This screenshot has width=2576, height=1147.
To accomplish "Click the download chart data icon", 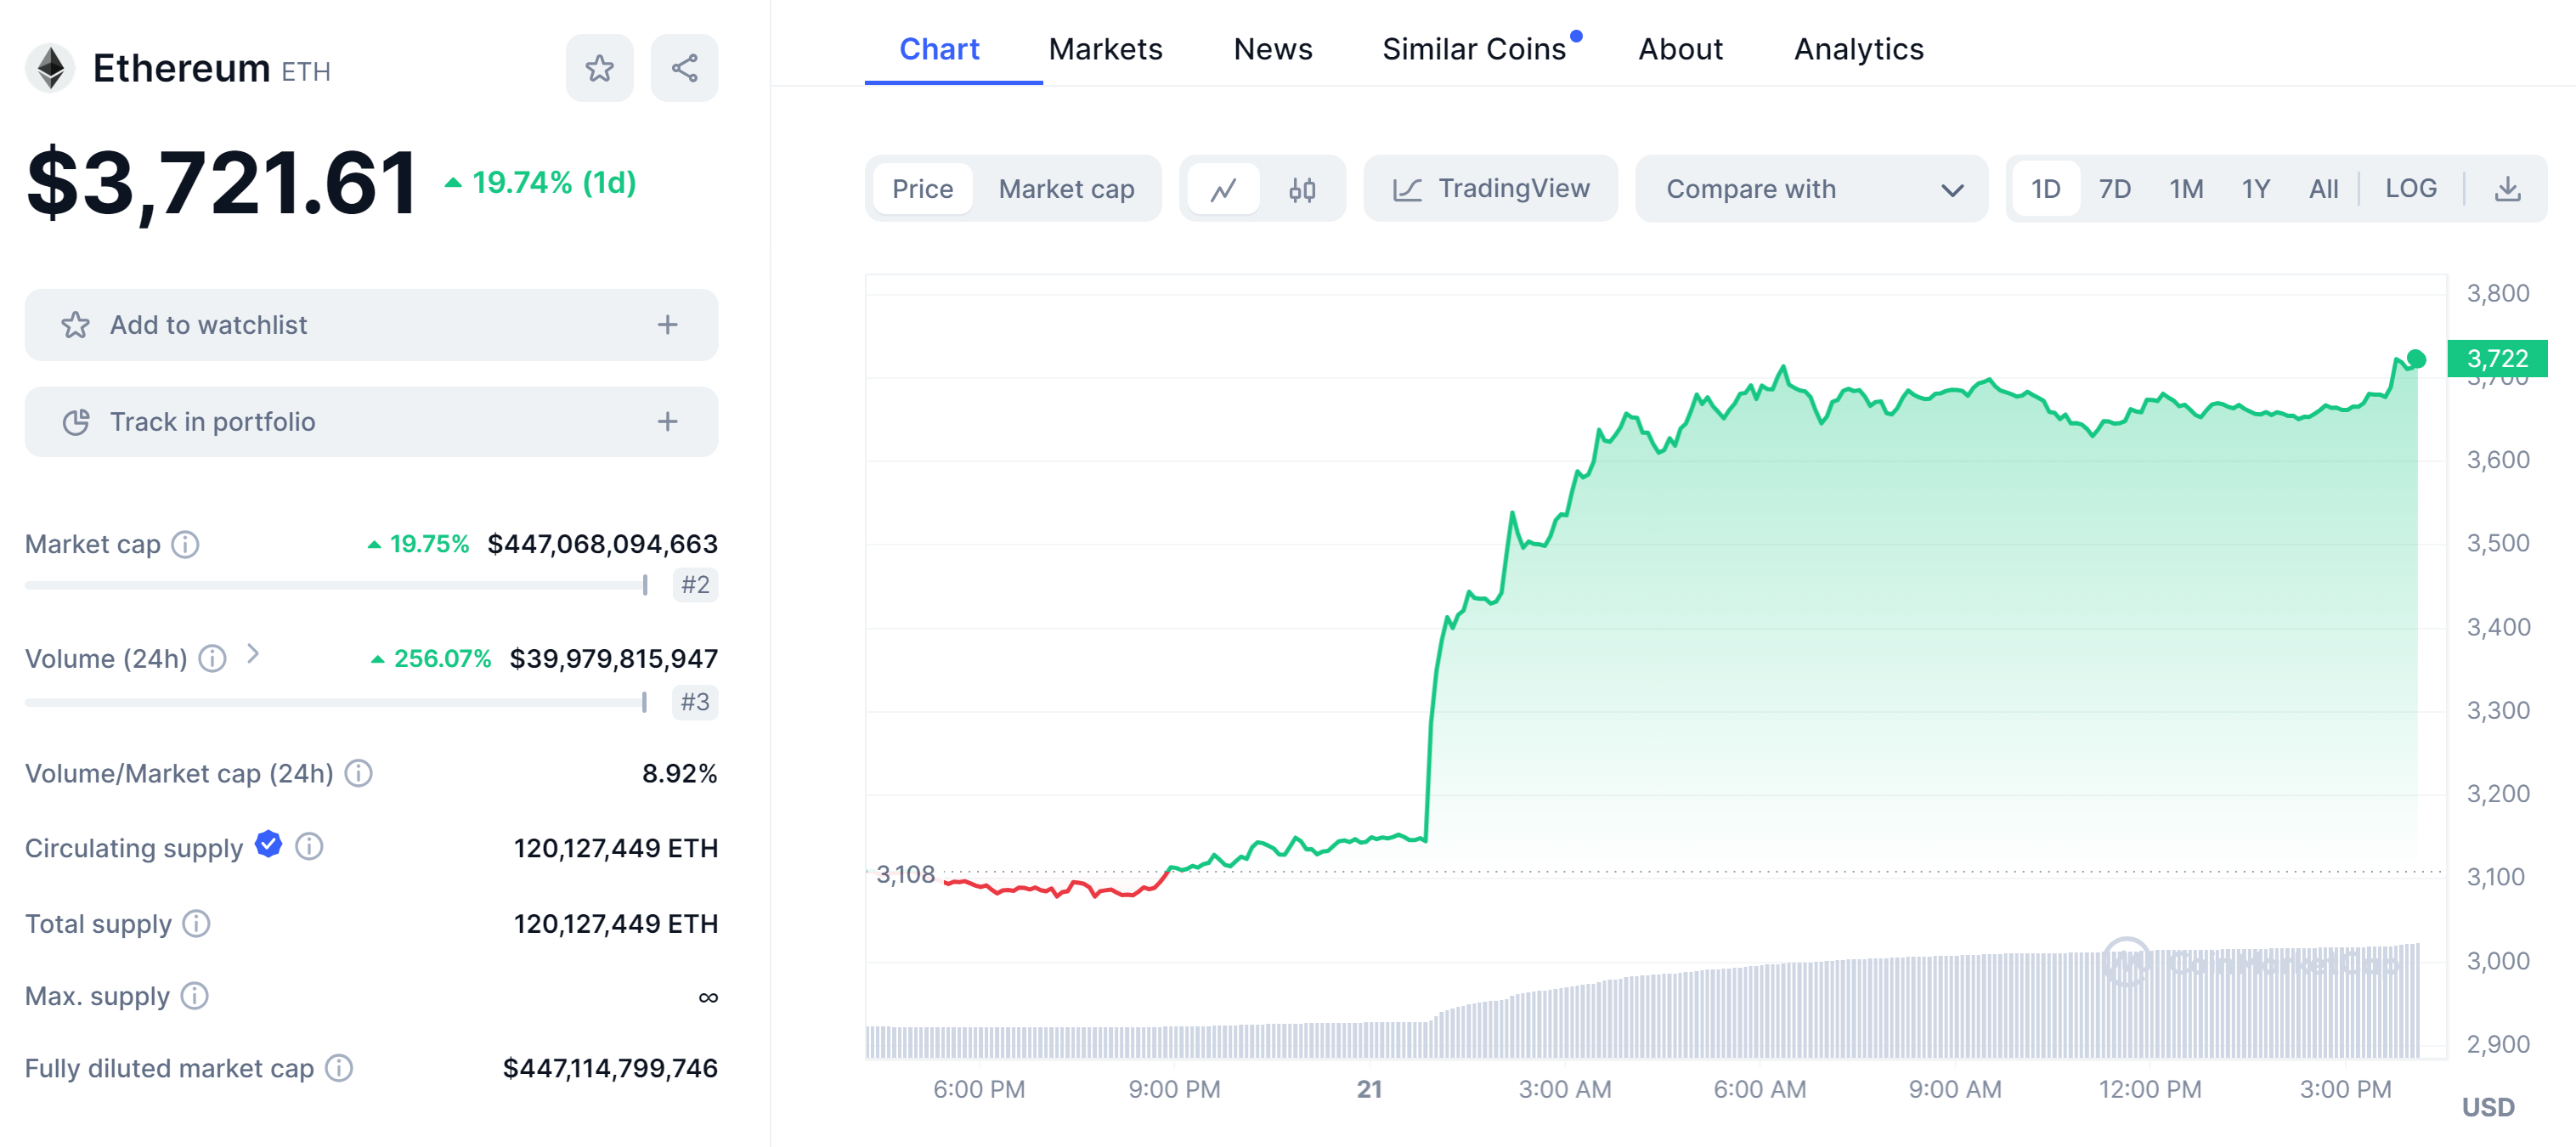I will pos(2506,189).
